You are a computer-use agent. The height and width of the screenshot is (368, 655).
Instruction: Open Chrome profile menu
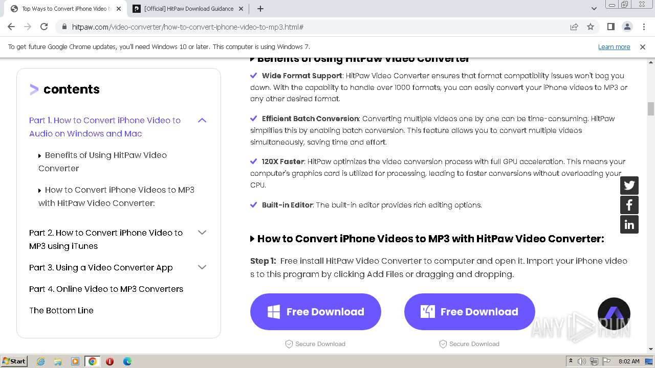tap(627, 27)
